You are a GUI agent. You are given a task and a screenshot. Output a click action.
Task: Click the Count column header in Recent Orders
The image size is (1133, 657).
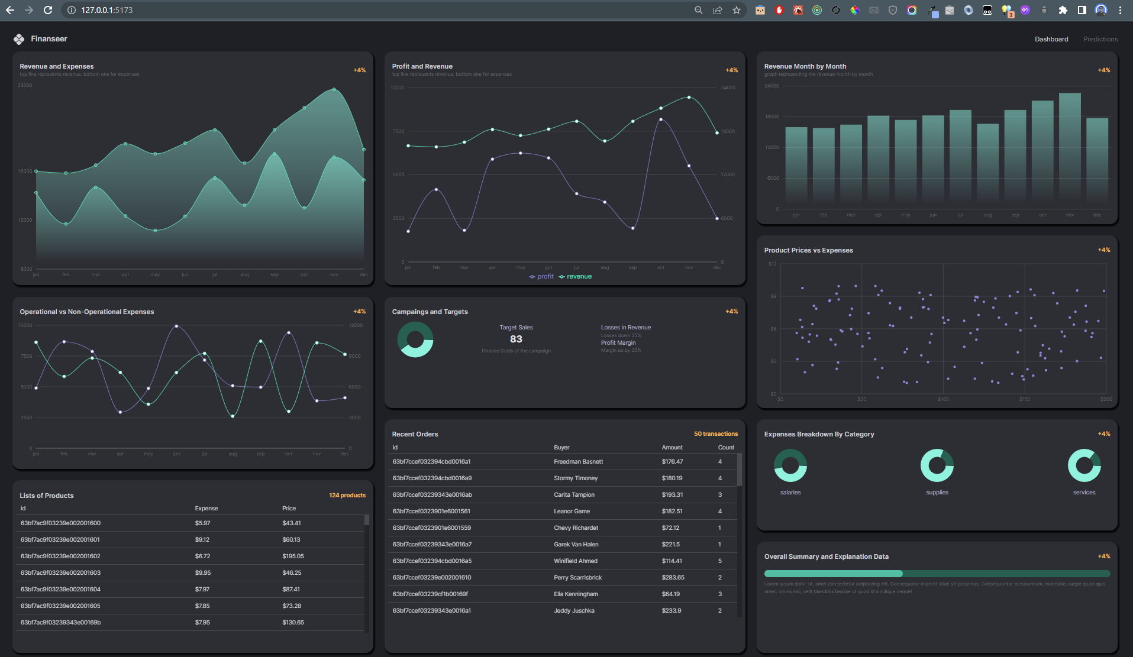pos(726,447)
